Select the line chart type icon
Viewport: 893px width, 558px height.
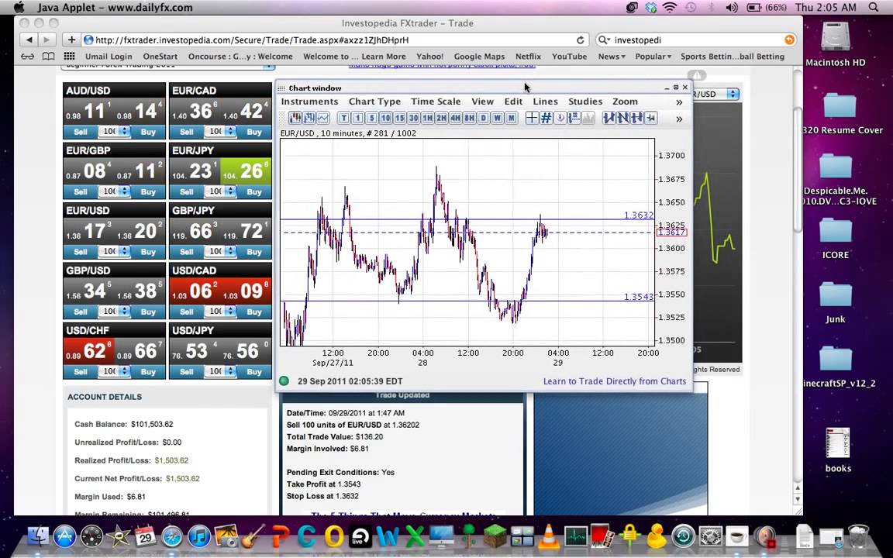pyautogui.click(x=323, y=118)
